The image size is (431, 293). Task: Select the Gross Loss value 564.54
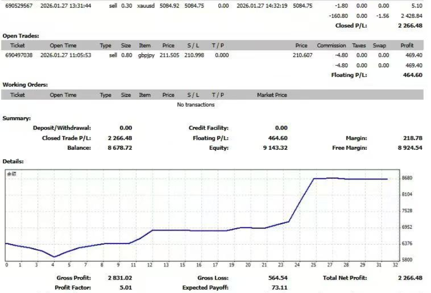(278, 278)
